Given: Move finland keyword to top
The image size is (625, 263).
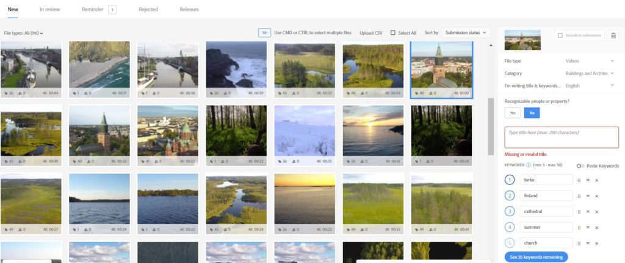Looking at the screenshot, I should (588, 196).
